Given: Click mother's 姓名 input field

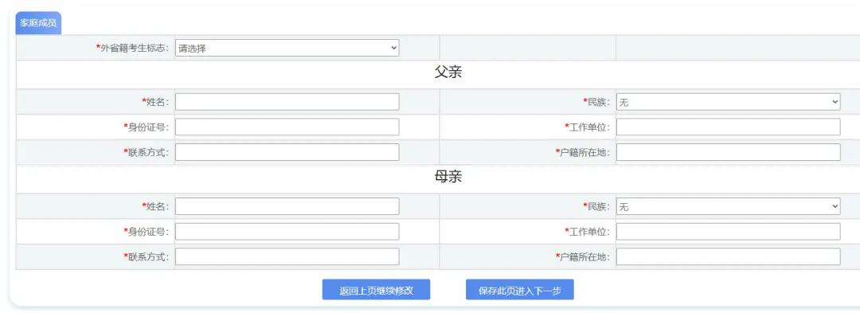Looking at the screenshot, I should [287, 206].
